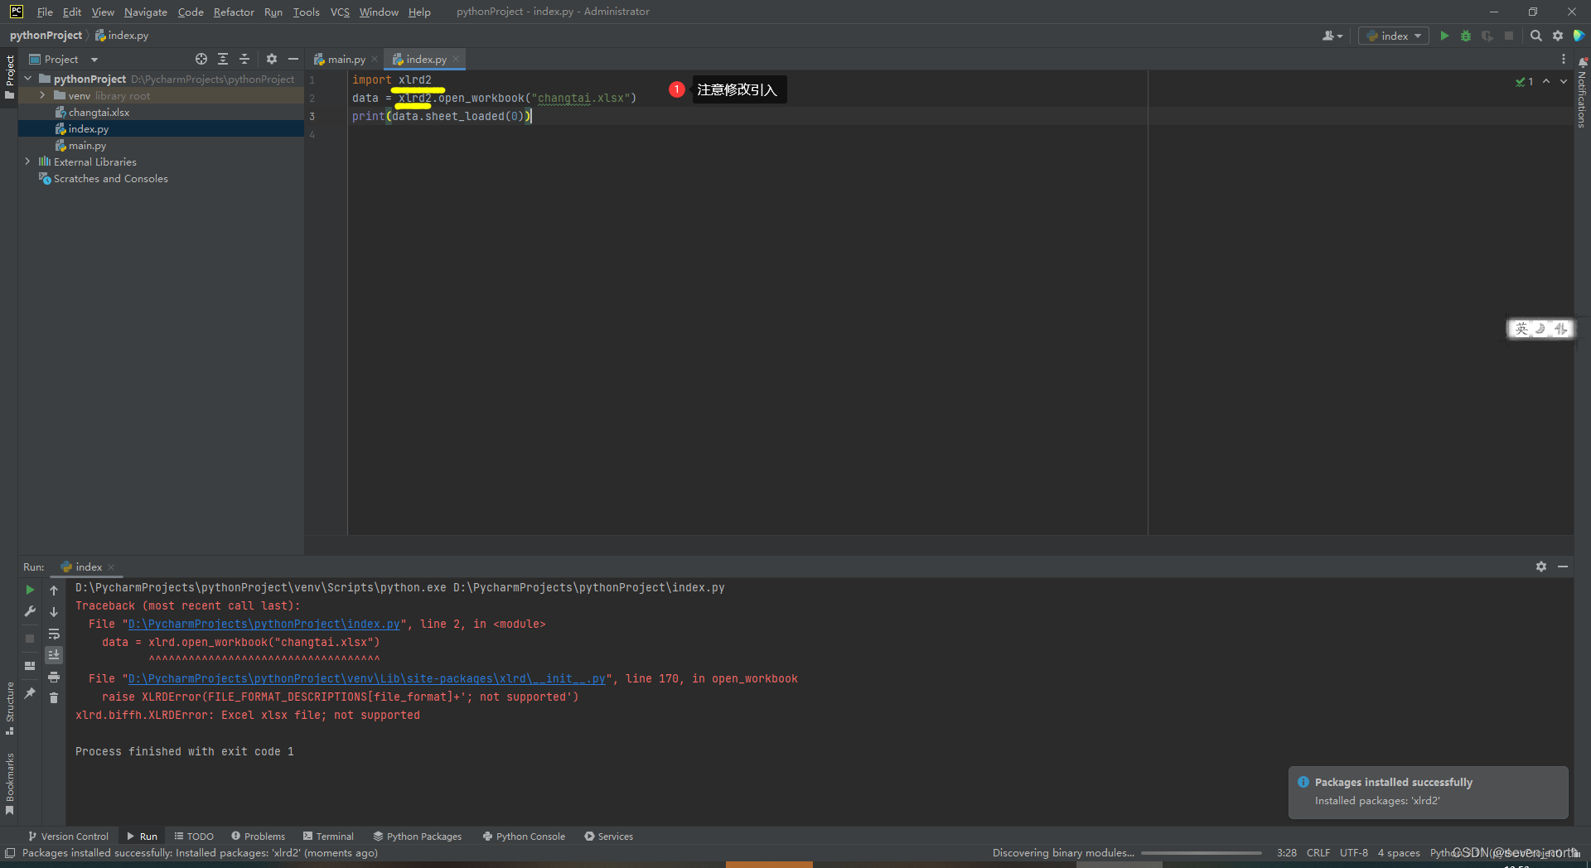Open editor tabs more options menu

tap(1564, 59)
